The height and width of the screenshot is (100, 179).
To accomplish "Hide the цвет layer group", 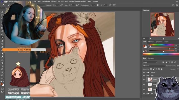I will (x=144, y=76).
